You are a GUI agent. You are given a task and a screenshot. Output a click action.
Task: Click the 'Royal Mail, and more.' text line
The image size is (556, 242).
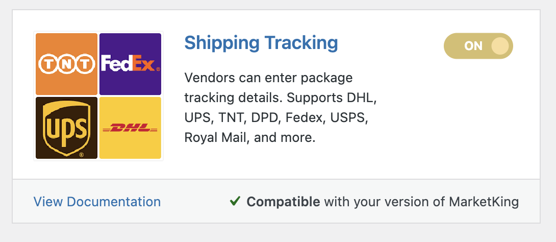coord(249,138)
